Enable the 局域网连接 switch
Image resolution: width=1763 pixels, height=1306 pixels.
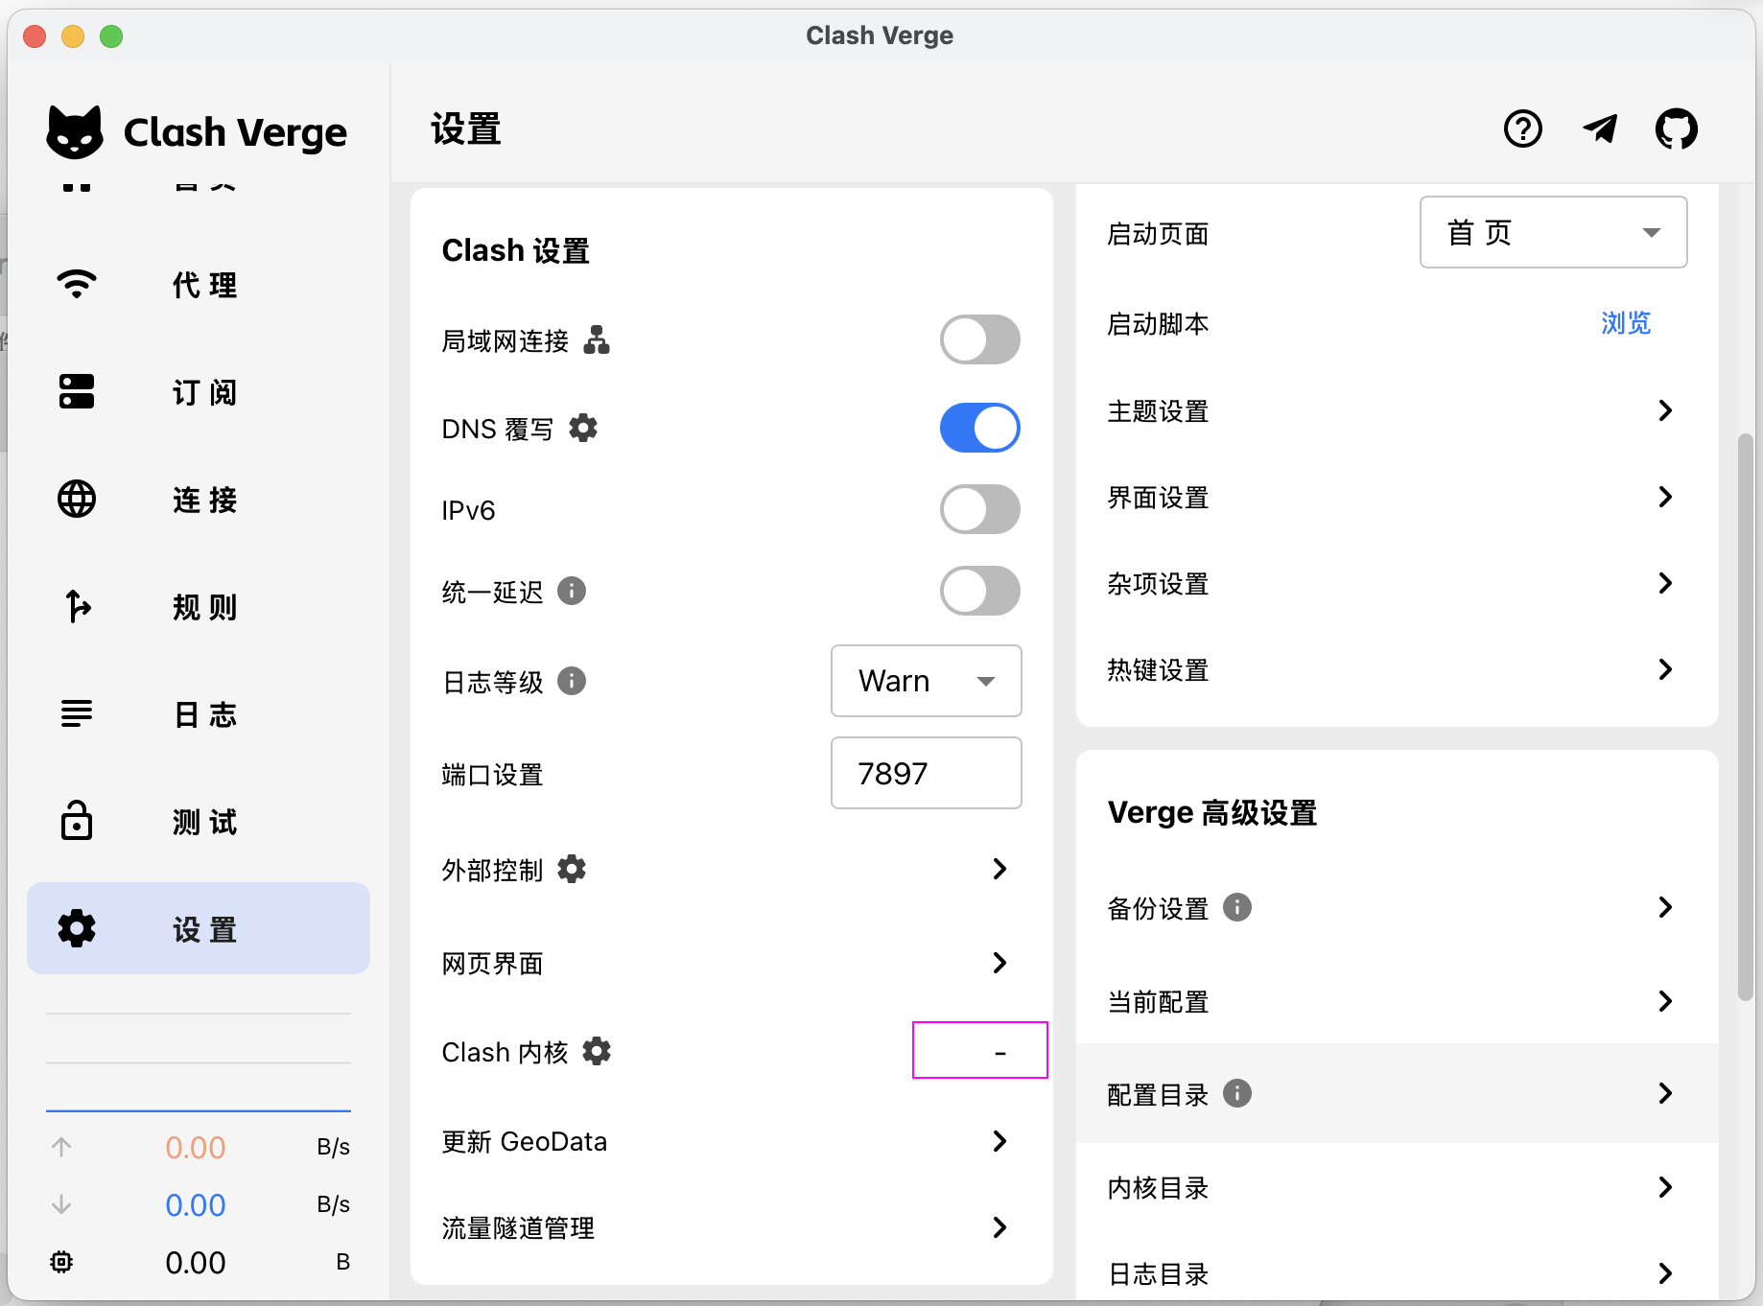point(979,339)
